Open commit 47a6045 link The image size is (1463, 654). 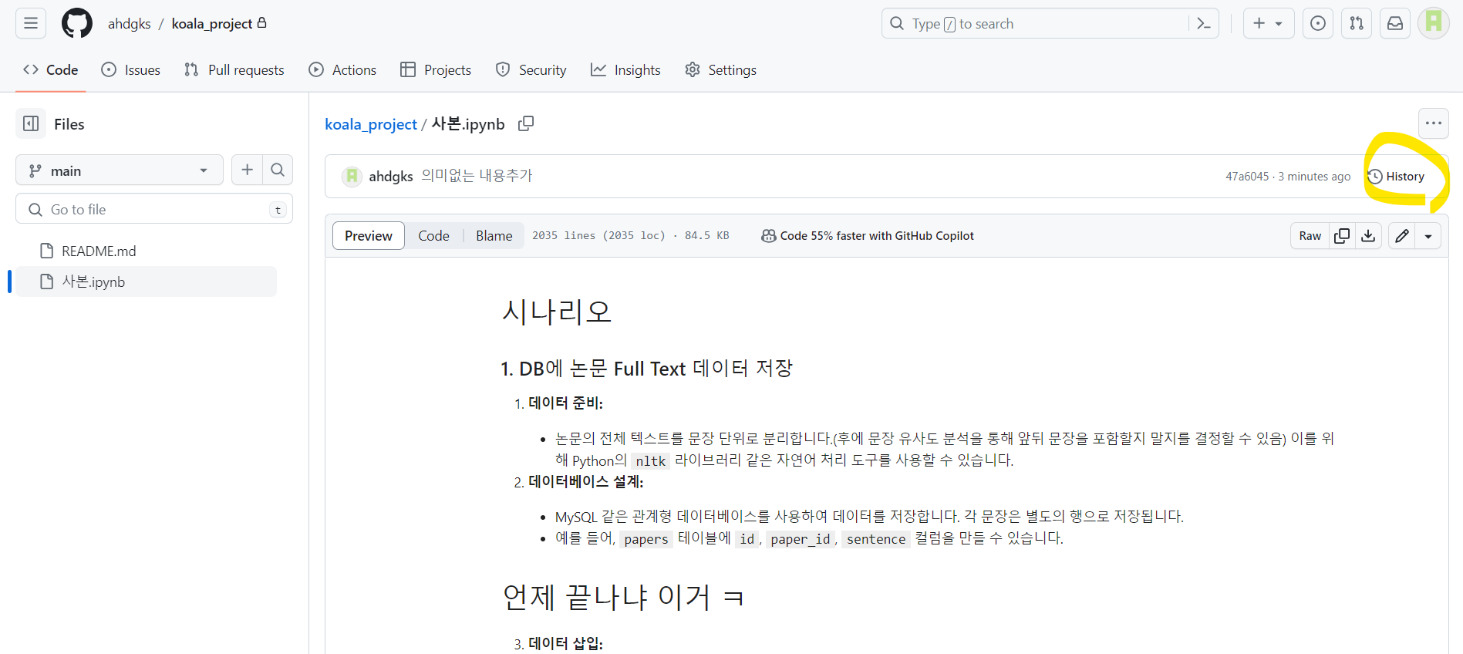1247,177
